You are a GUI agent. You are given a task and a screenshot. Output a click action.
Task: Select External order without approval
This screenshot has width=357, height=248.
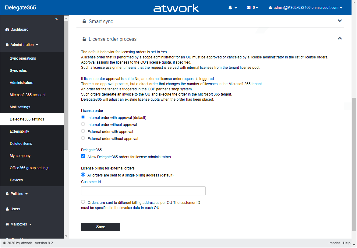tap(83, 138)
